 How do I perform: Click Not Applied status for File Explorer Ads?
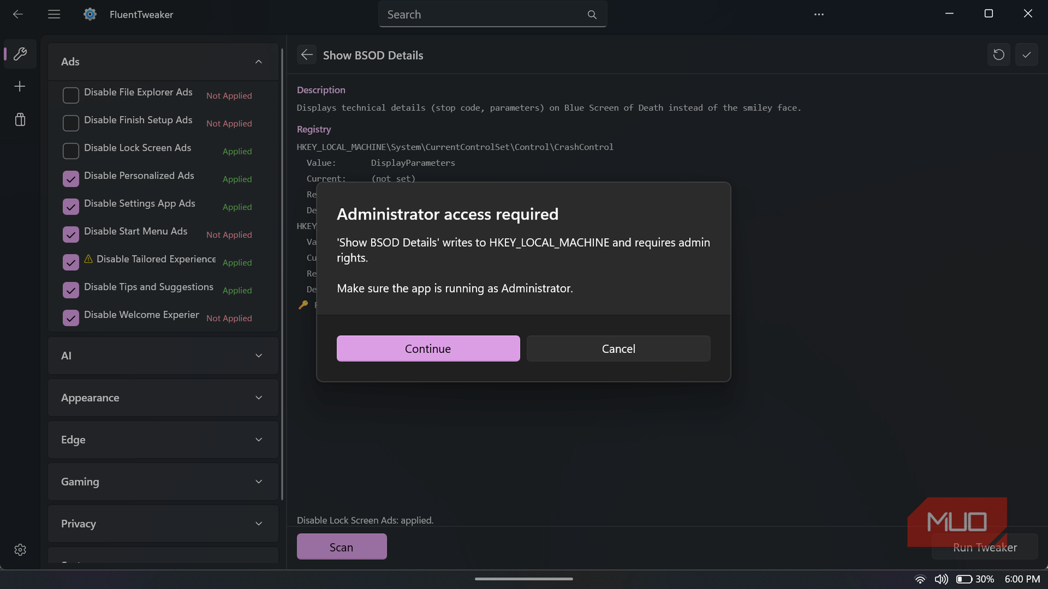[x=229, y=96]
